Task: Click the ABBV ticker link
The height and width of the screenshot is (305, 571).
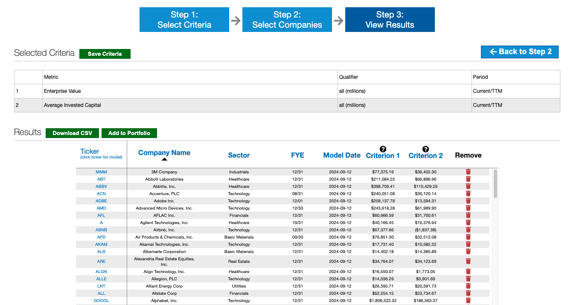Action: [x=101, y=187]
